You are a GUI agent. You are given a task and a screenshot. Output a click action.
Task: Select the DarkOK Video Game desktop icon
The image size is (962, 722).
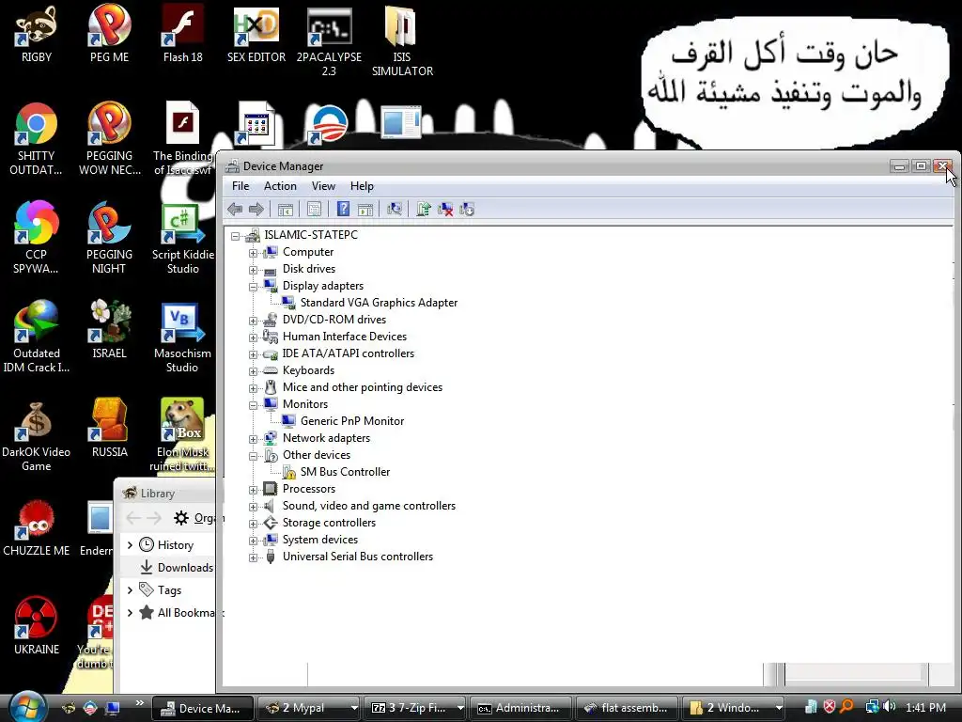click(x=37, y=437)
